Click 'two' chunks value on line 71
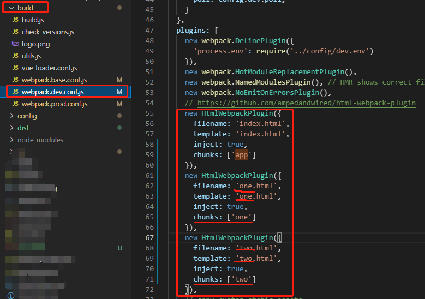 coord(241,279)
